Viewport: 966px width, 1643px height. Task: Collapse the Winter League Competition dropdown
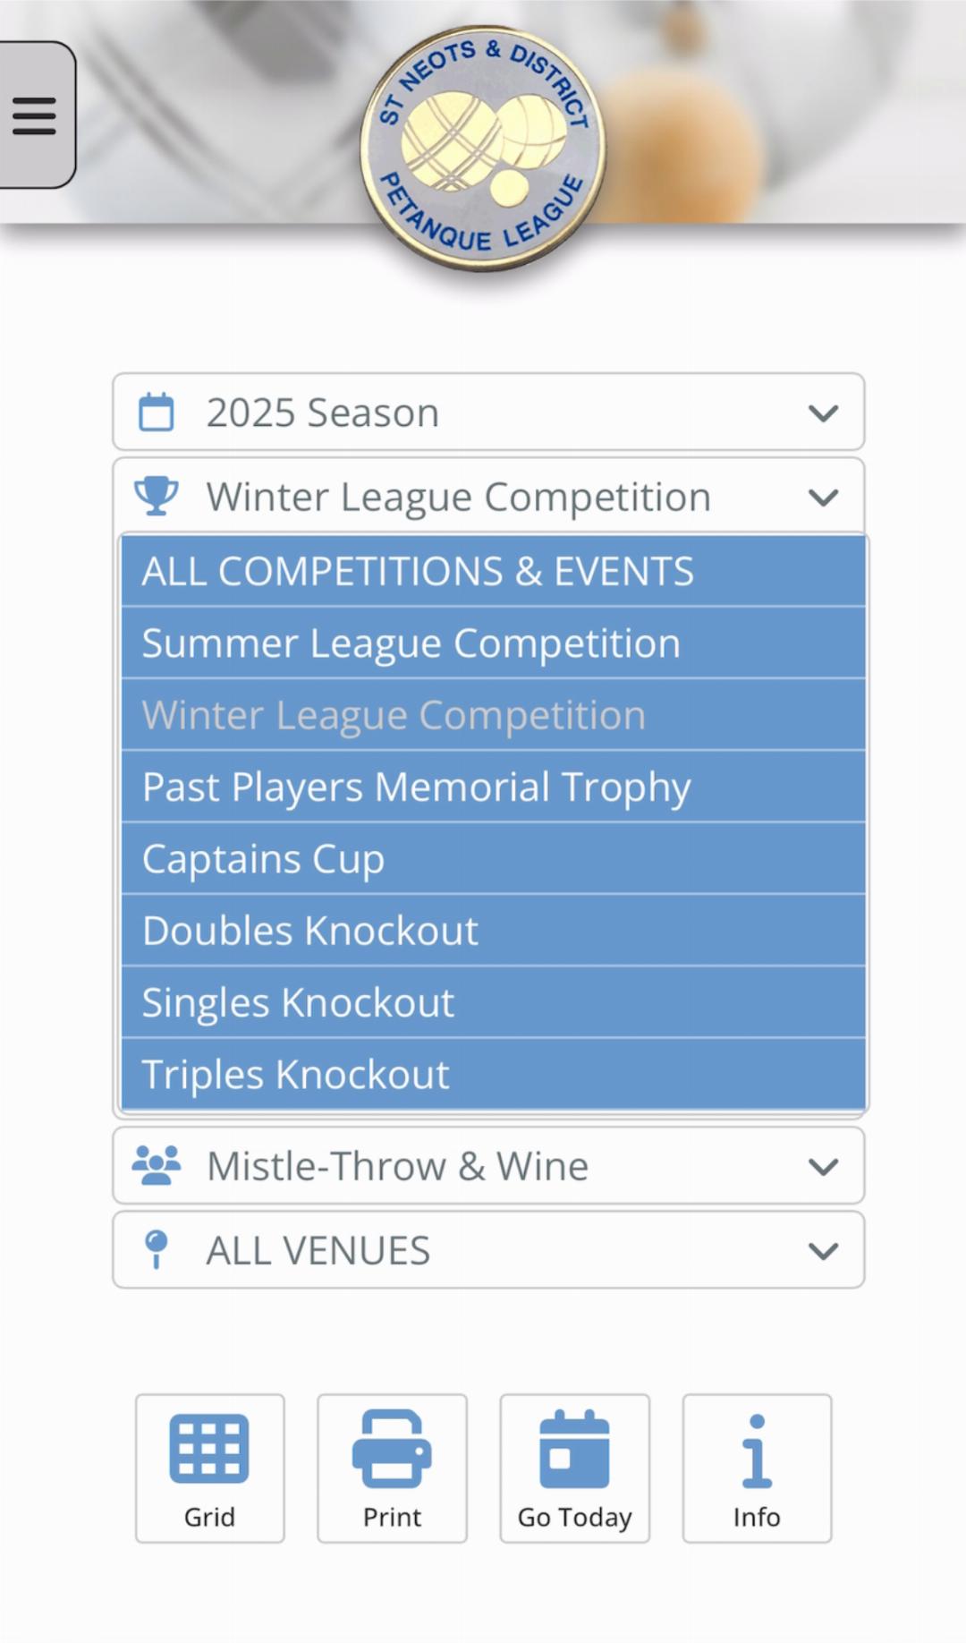point(823,498)
